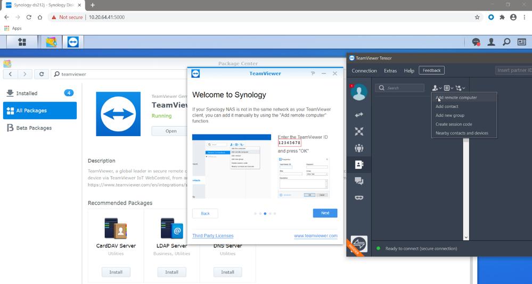This screenshot has height=284, width=532.
Task: Open a new browser tab
Action: point(93,5)
